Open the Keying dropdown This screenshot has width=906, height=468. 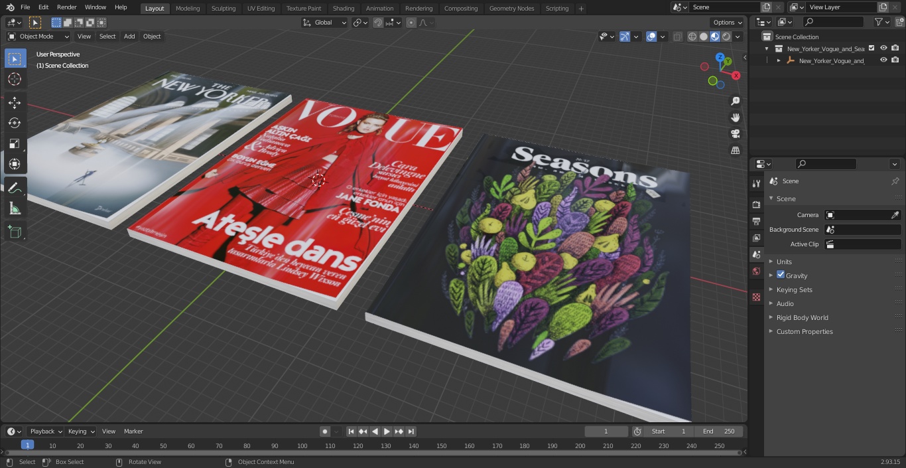[x=81, y=431]
